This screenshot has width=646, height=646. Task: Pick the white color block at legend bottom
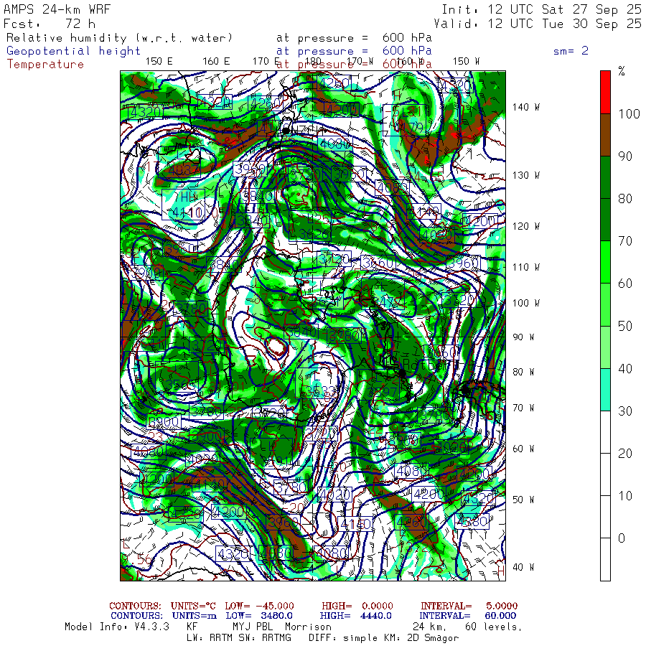[x=605, y=558]
